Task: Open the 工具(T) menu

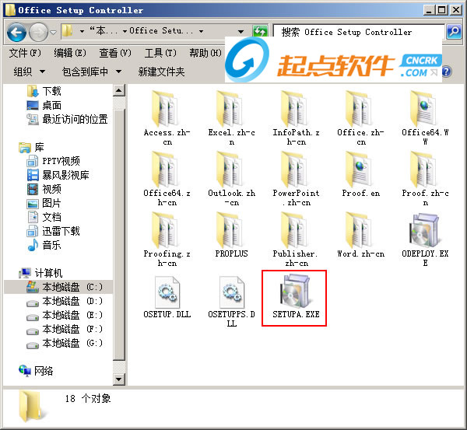Action: [160, 54]
